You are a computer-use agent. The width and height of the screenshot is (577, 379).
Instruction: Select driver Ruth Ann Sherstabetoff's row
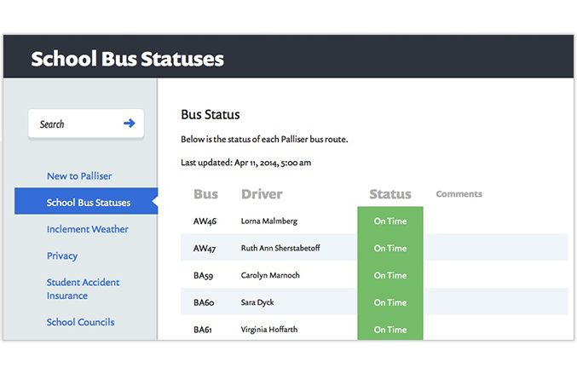click(374, 248)
